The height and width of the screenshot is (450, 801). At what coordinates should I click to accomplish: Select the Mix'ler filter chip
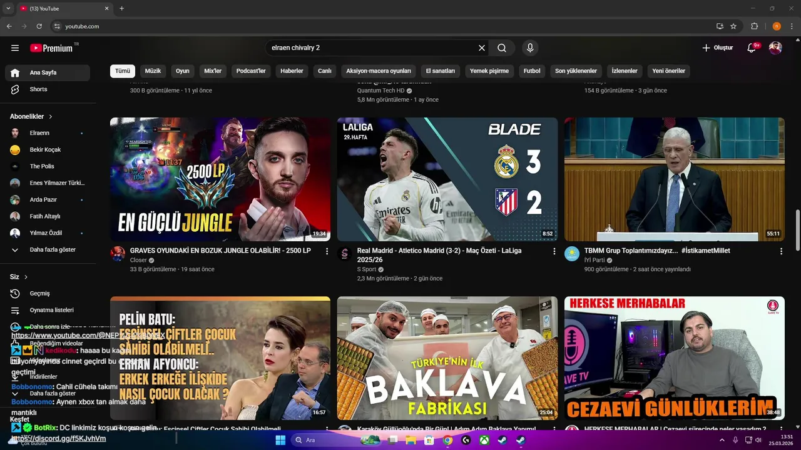[x=213, y=71]
